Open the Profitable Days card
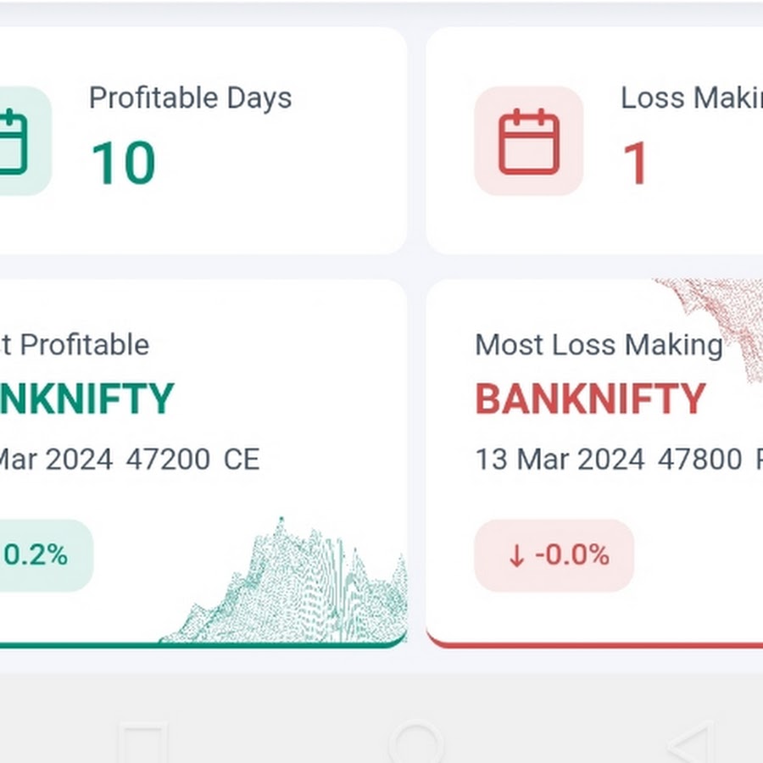The width and height of the screenshot is (763, 763). (x=203, y=141)
